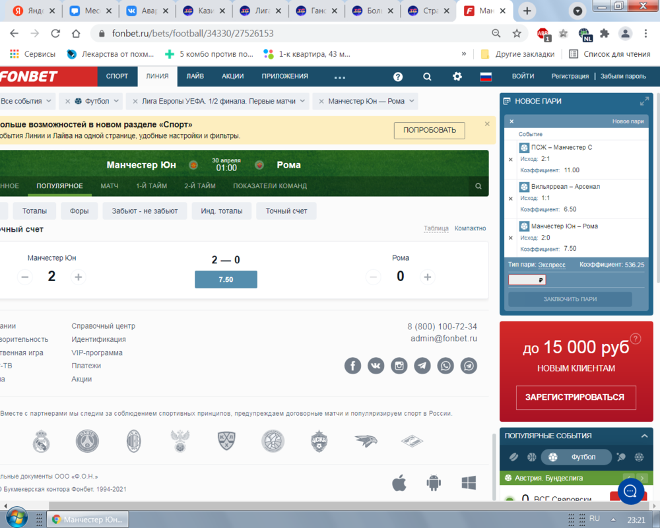Select the hockey puck sport icon
660x528 pixels.
[513, 457]
